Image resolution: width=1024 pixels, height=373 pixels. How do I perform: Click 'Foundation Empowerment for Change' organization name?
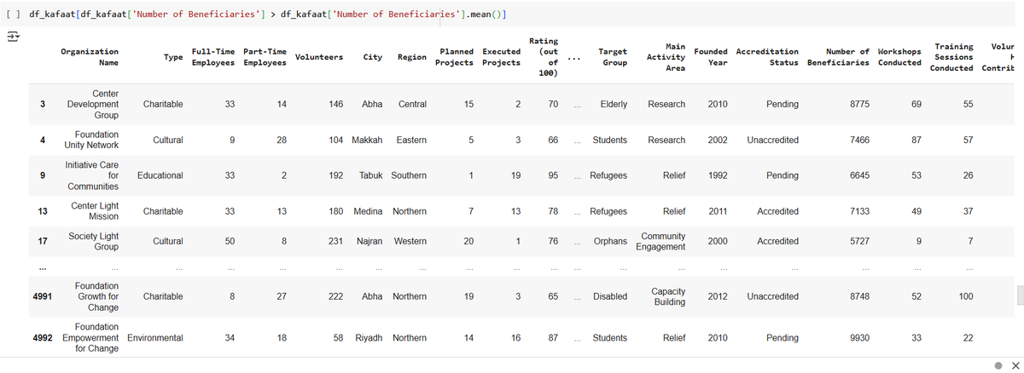point(90,338)
